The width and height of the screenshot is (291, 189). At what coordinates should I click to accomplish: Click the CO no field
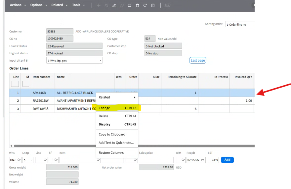[60, 39]
